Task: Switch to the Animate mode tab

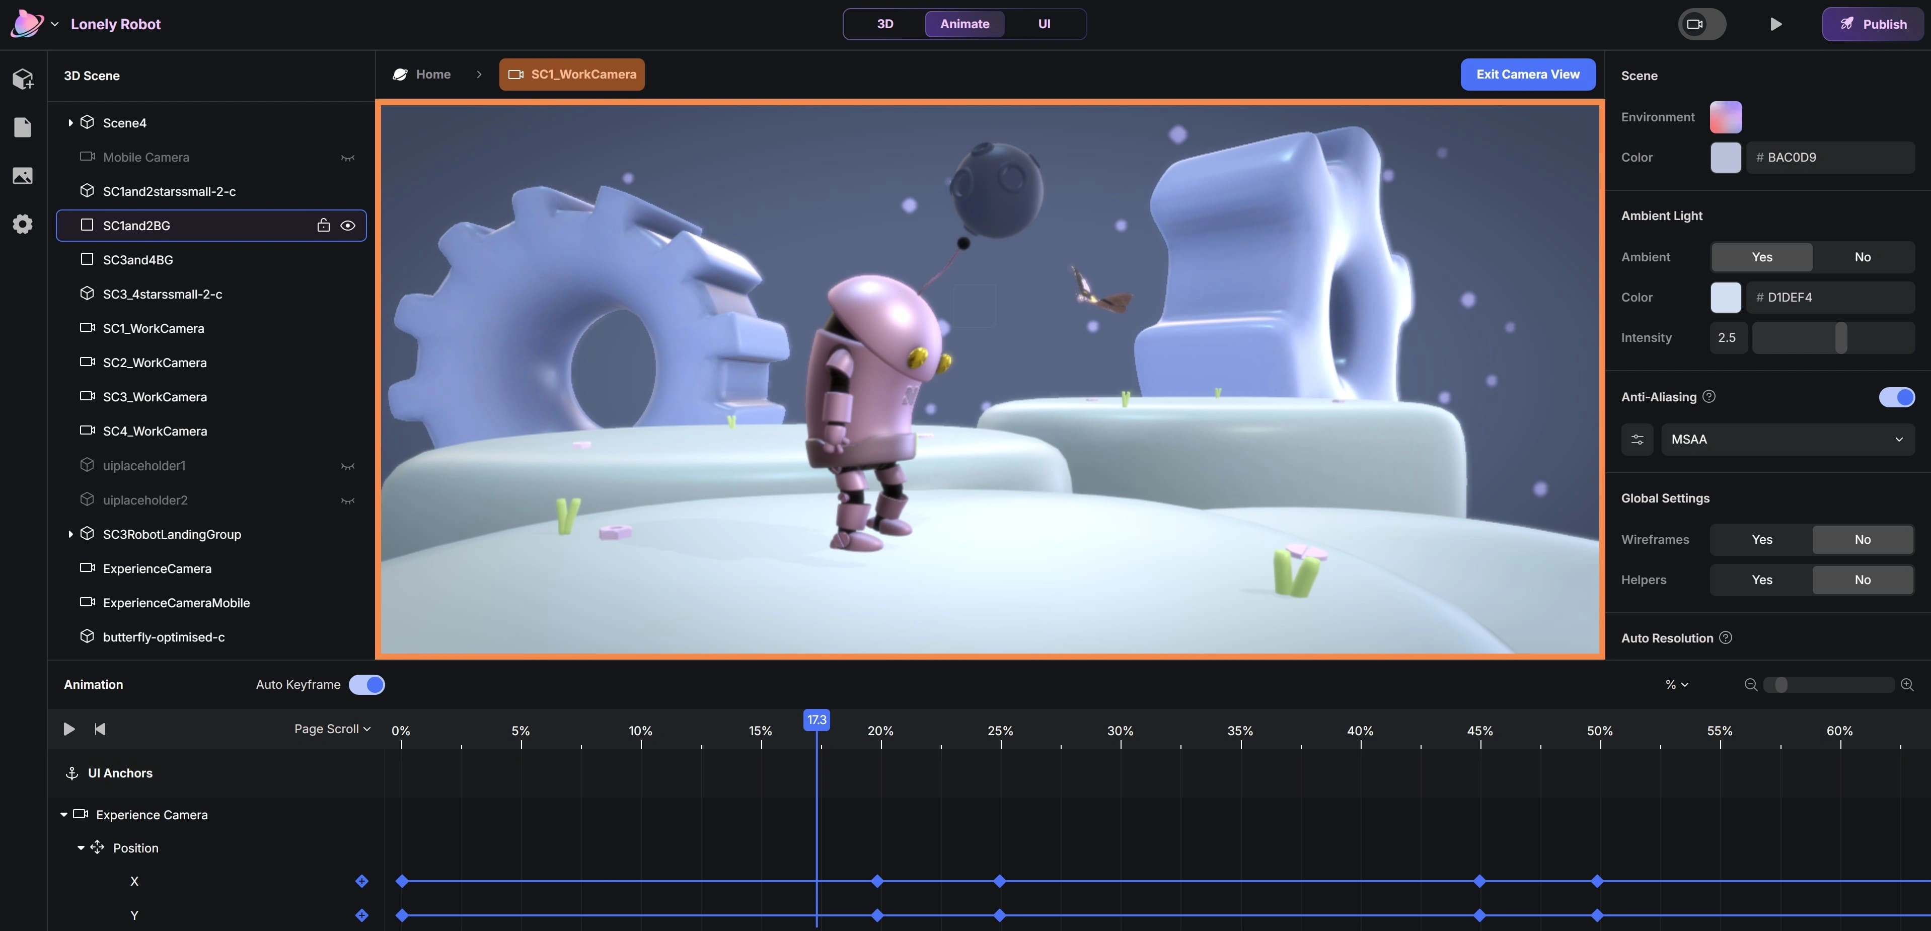Action: [x=964, y=24]
